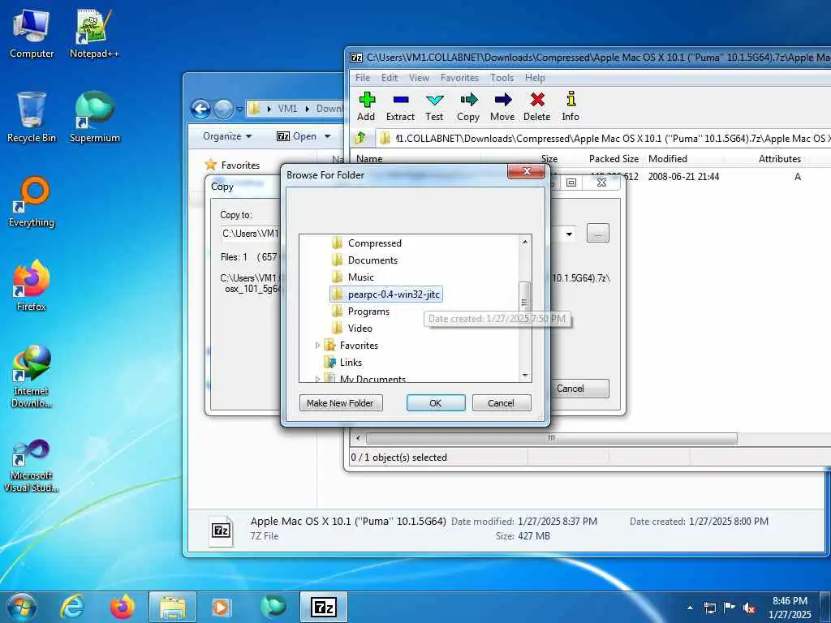This screenshot has height=623, width=831.
Task: Open the Favorites menu in 7-Zip
Action: pyautogui.click(x=459, y=78)
